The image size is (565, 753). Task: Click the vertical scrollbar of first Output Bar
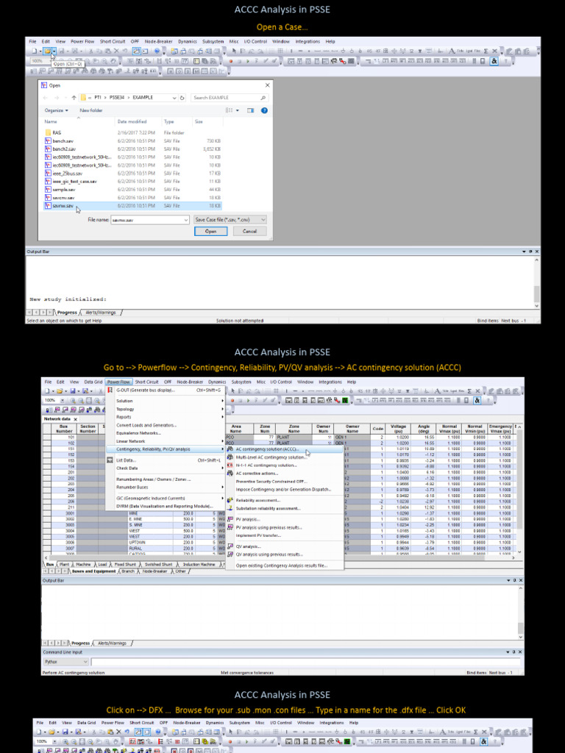coord(536,283)
